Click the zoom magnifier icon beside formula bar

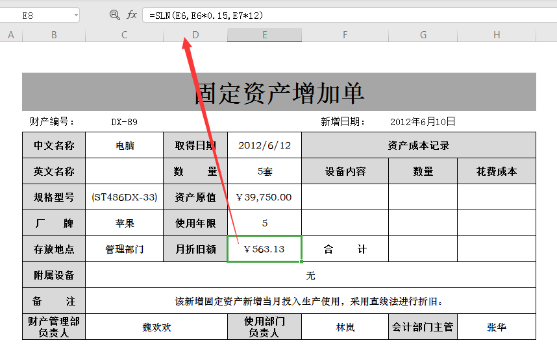114,15
